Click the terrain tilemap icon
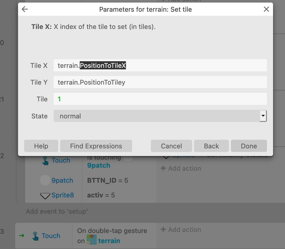This screenshot has height=249, width=285. (x=92, y=240)
